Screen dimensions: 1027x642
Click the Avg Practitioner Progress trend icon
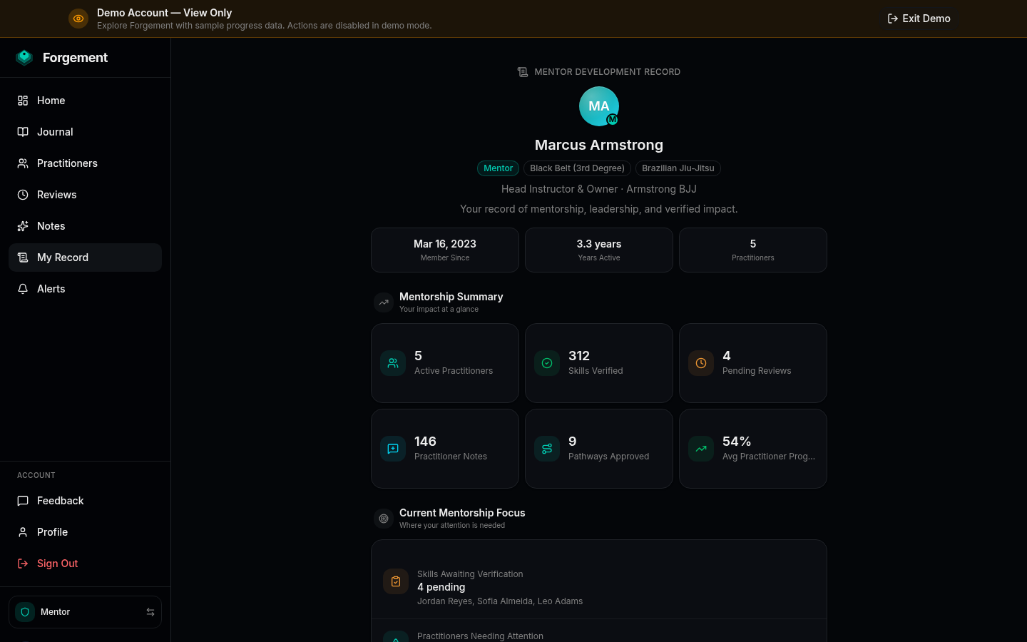tap(701, 449)
